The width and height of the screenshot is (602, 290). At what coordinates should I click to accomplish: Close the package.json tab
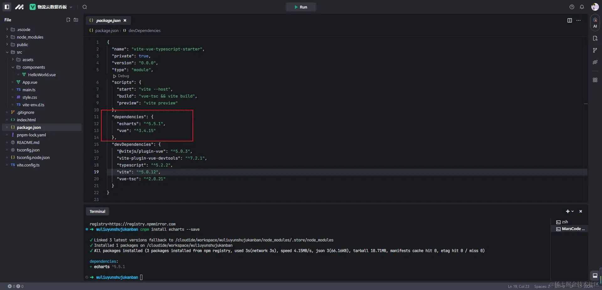(x=125, y=20)
